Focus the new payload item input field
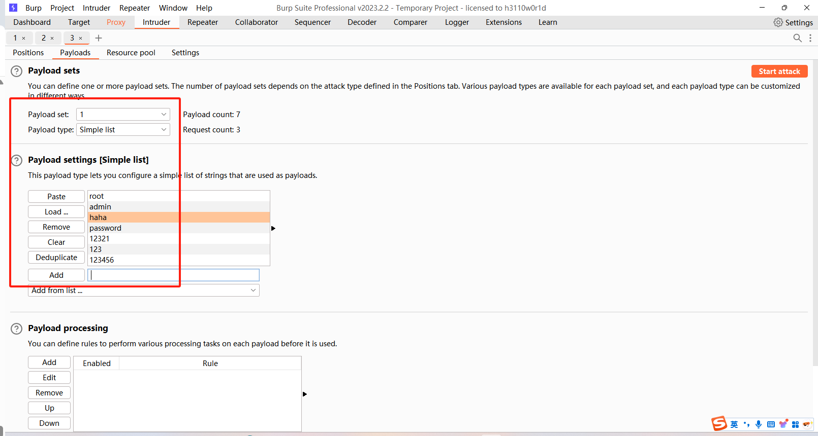This screenshot has width=818, height=436. (174, 275)
